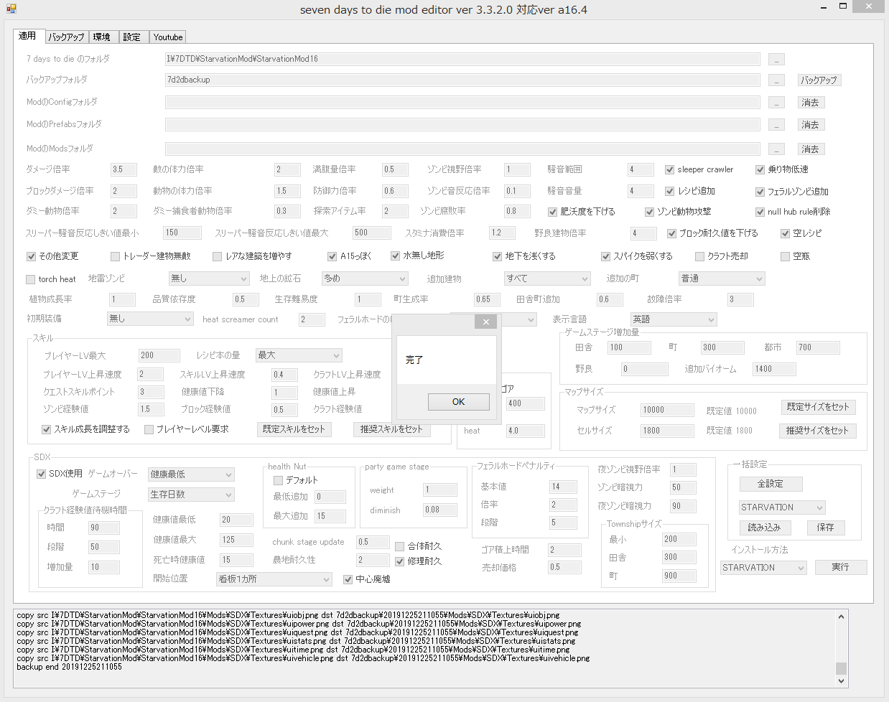889x702 pixels.
Task: Click OK in the 完了 dialog
Action: (458, 402)
